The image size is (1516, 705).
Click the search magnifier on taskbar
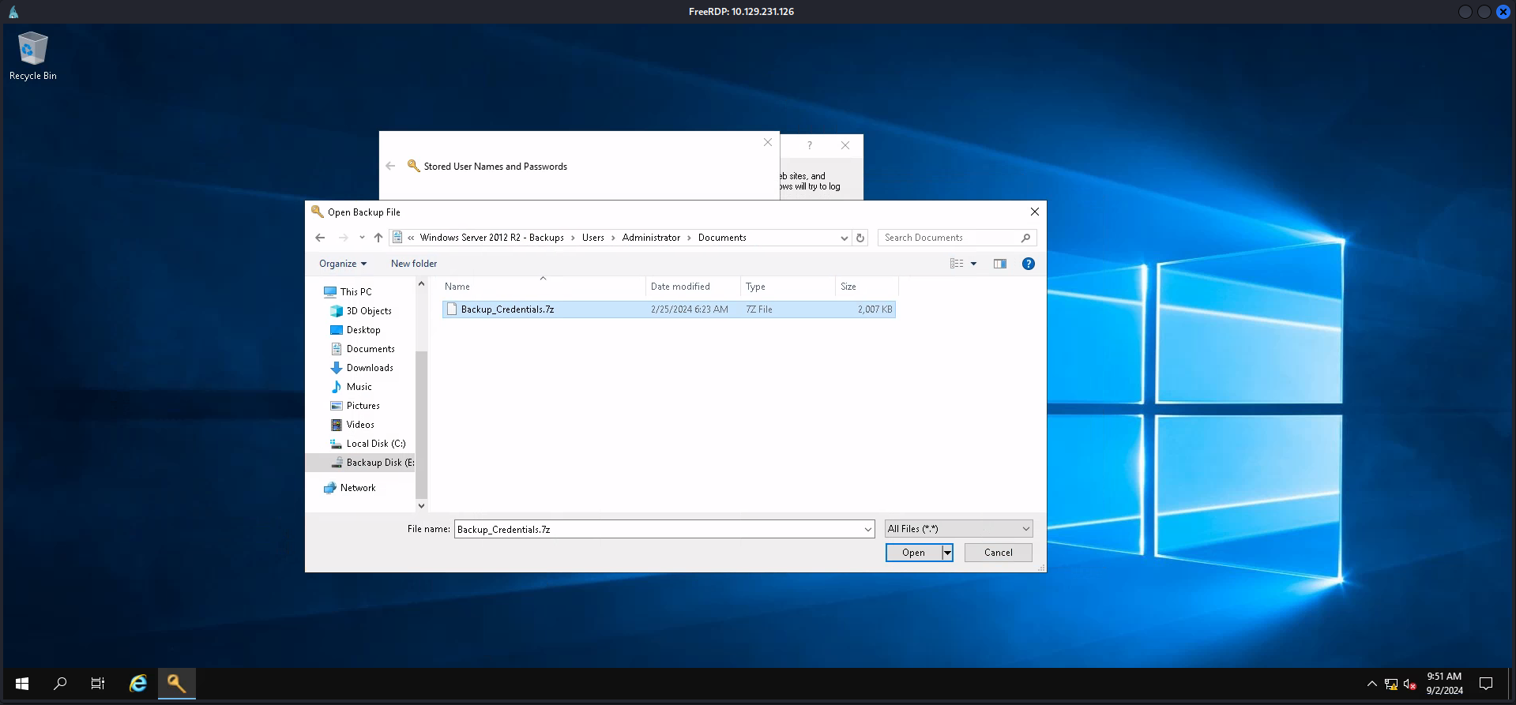[x=60, y=684]
